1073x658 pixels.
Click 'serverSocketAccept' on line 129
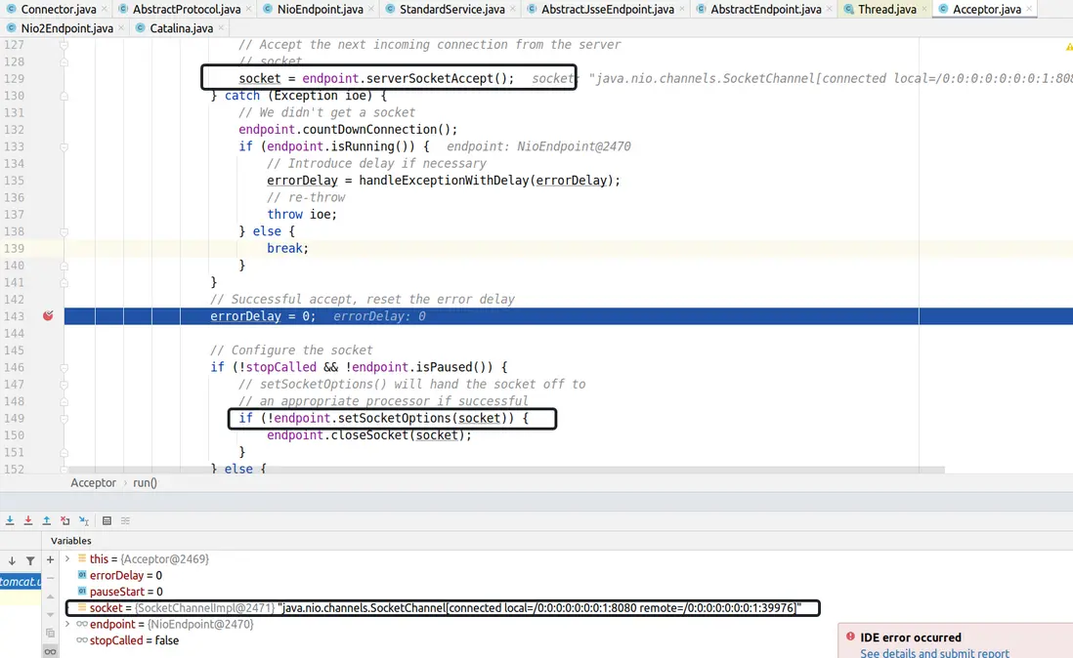pos(430,78)
